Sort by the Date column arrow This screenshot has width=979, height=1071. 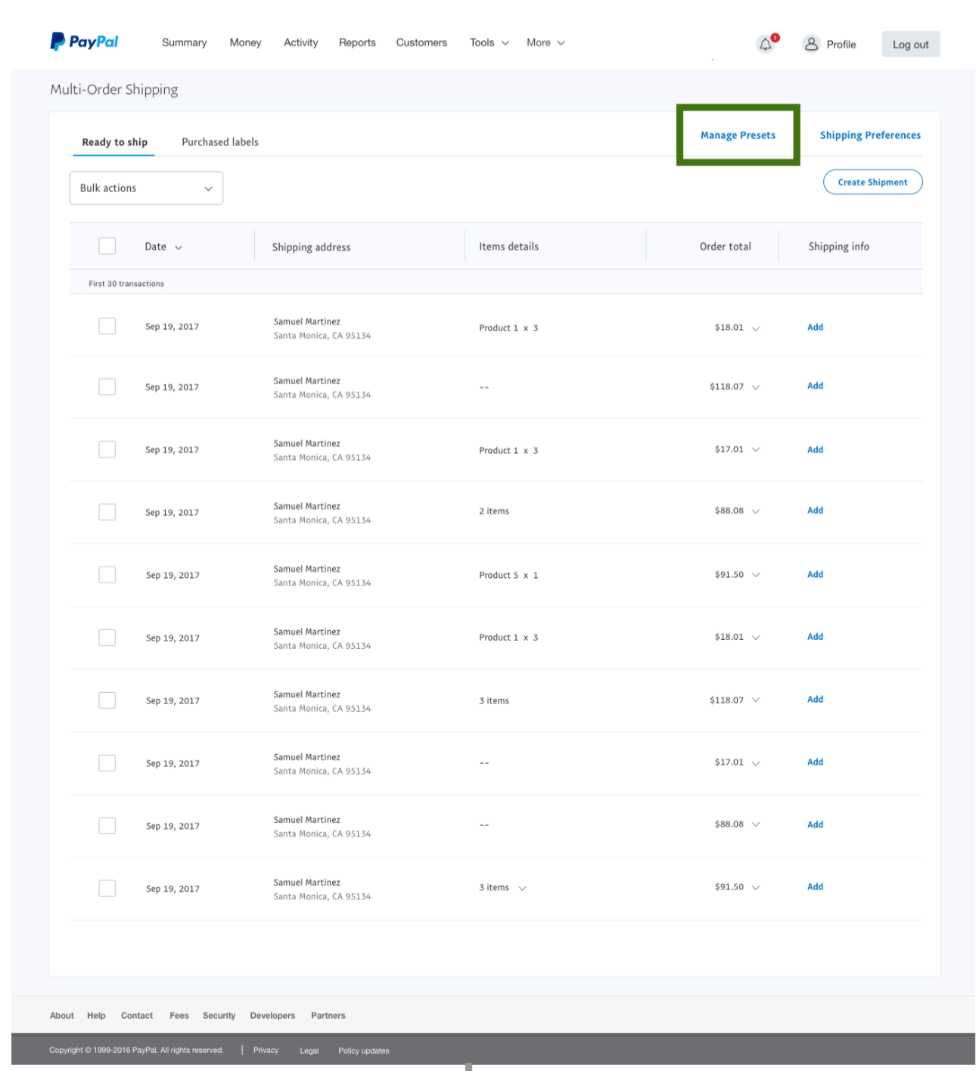(179, 247)
